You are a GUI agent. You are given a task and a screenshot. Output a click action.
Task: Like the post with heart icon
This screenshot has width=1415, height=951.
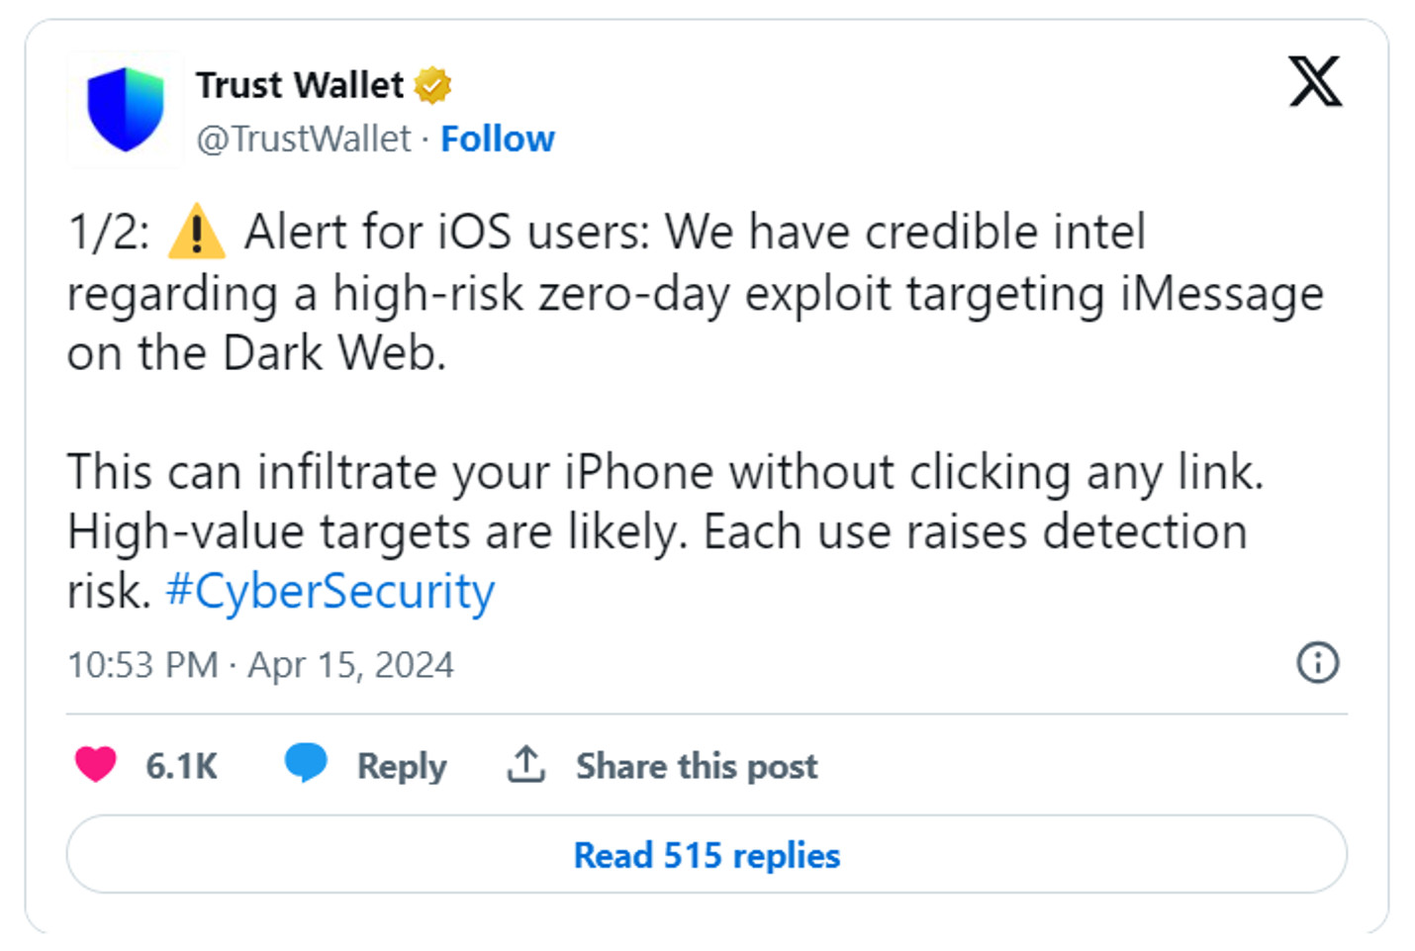(x=96, y=765)
